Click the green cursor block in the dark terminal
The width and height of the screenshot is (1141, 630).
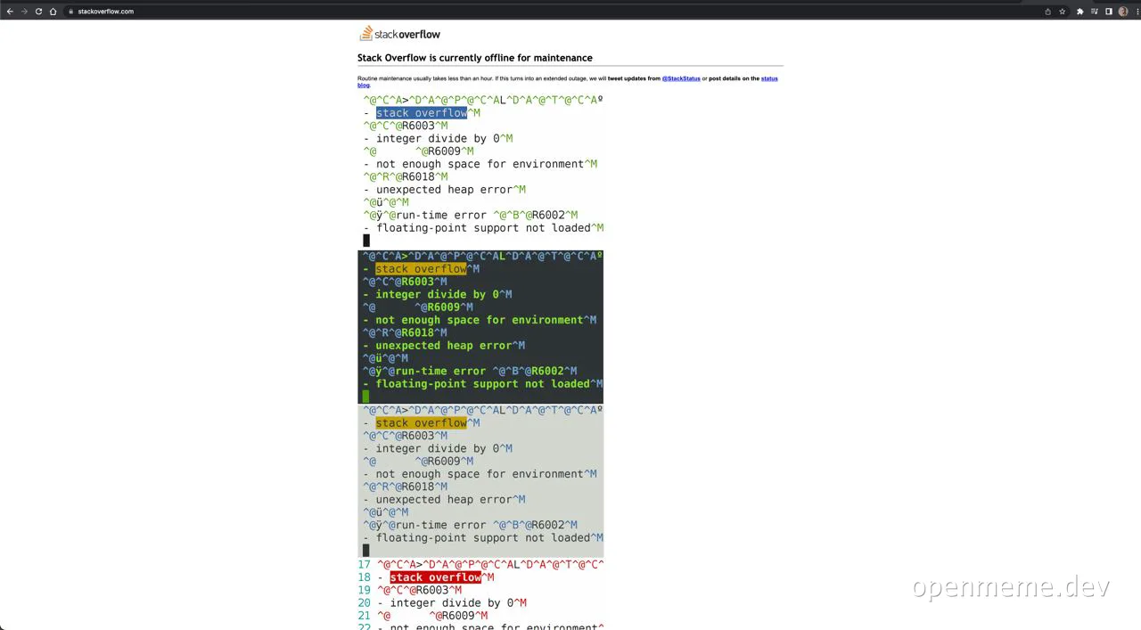tap(365, 397)
